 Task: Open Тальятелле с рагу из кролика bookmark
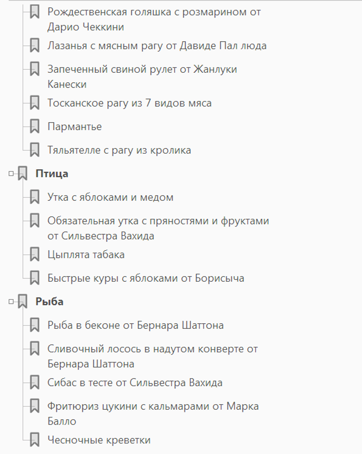[x=119, y=150]
